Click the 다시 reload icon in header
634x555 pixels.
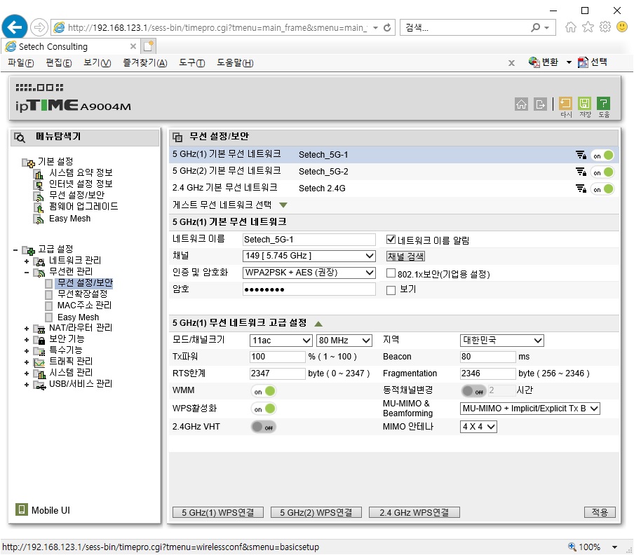(565, 104)
